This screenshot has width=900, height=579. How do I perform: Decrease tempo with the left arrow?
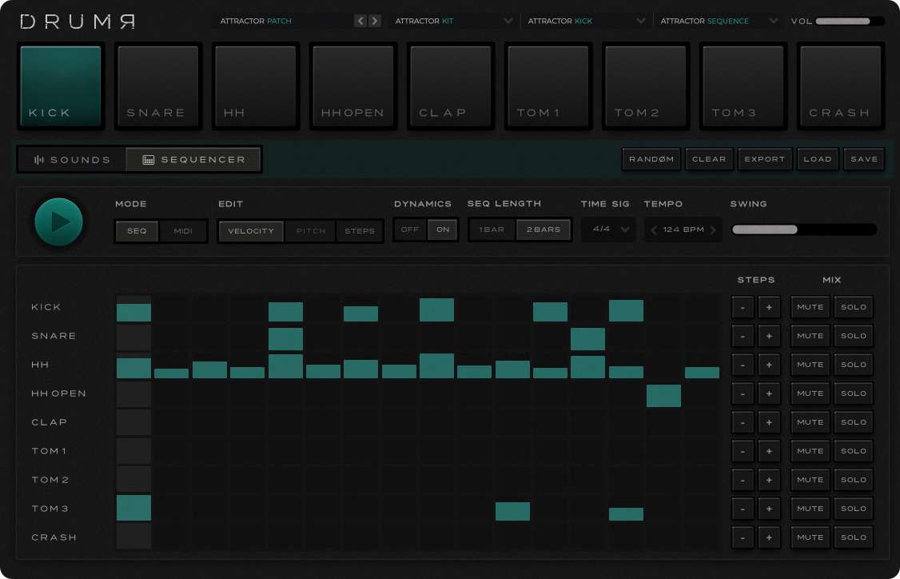pyautogui.click(x=653, y=230)
